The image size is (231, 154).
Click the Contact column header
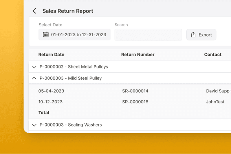click(213, 55)
